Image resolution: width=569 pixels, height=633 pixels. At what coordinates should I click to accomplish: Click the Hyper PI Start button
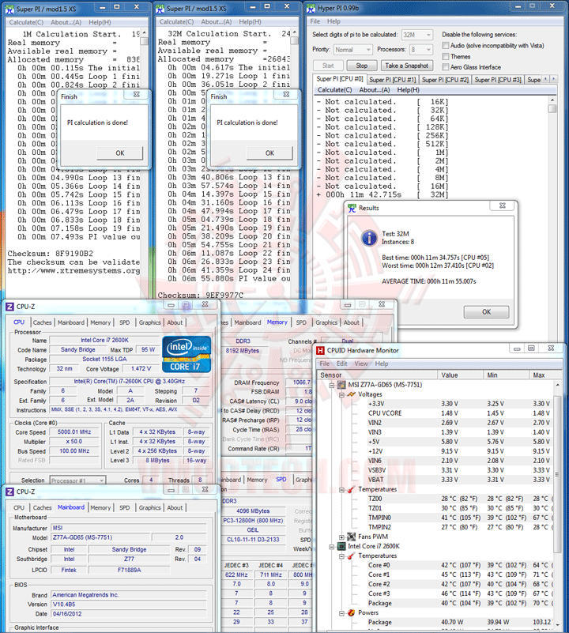point(328,66)
